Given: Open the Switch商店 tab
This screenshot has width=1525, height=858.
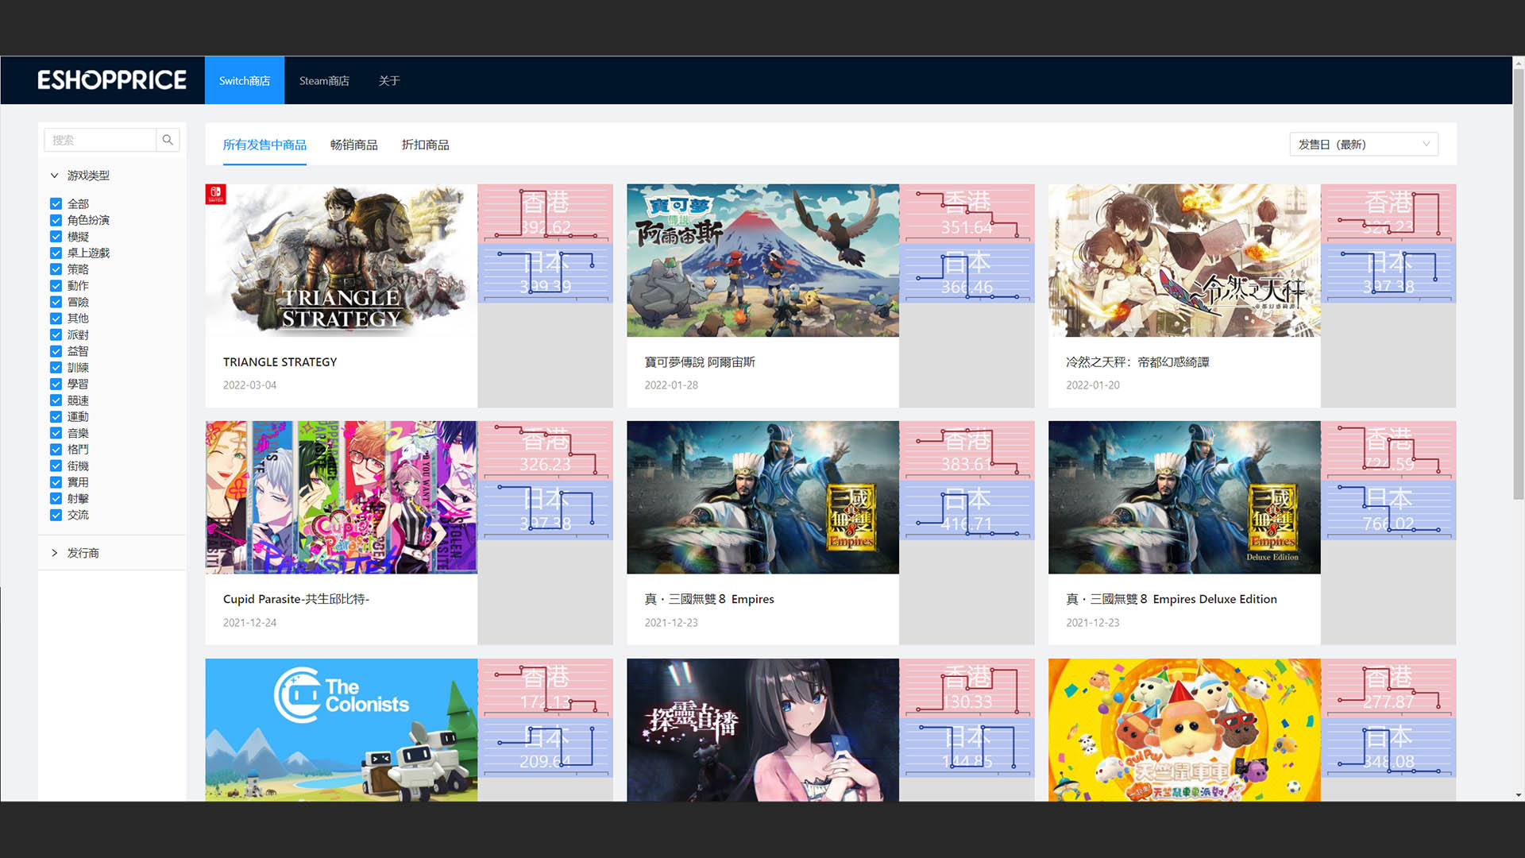Looking at the screenshot, I should pyautogui.click(x=245, y=80).
